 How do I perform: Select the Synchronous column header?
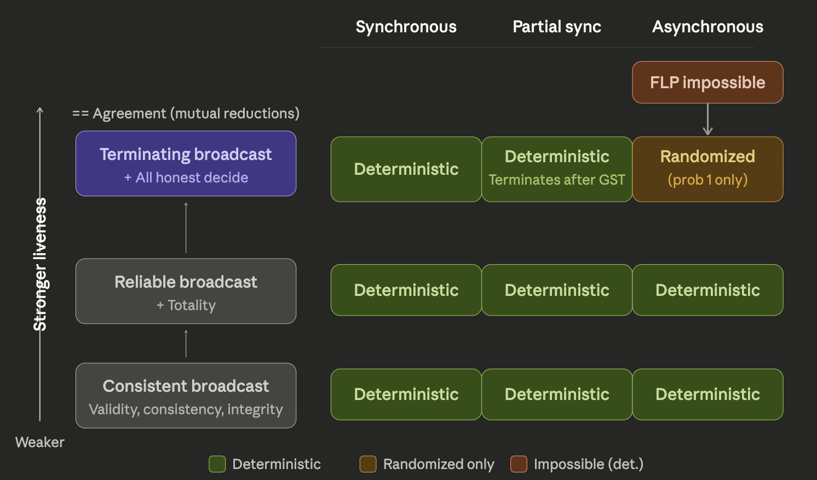(x=406, y=27)
